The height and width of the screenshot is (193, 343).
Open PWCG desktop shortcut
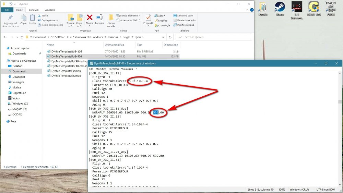(x=331, y=9)
